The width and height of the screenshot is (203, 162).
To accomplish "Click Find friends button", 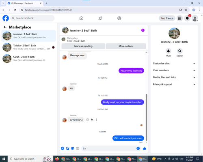I will tap(167, 18).
